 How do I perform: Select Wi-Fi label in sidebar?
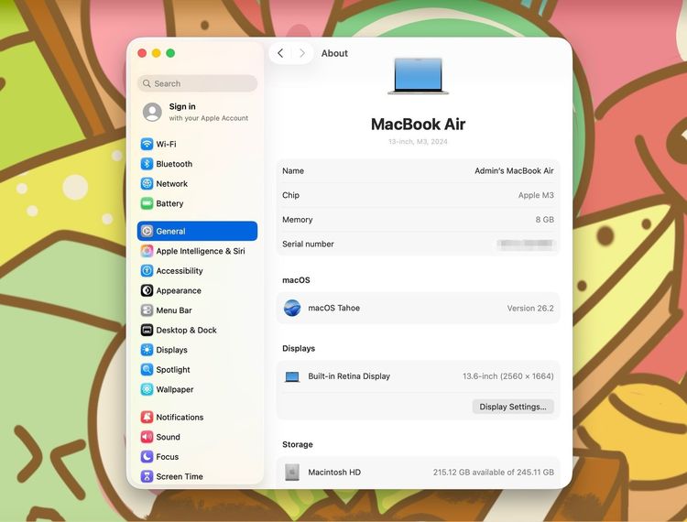pyautogui.click(x=166, y=144)
